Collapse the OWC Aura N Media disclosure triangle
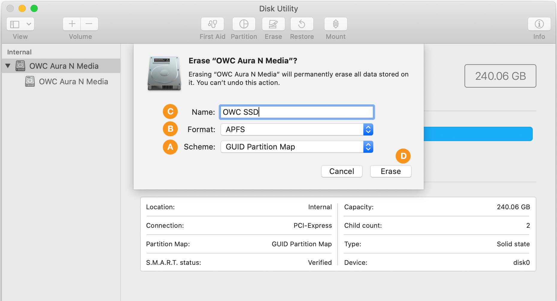The height and width of the screenshot is (301, 557). click(8, 66)
